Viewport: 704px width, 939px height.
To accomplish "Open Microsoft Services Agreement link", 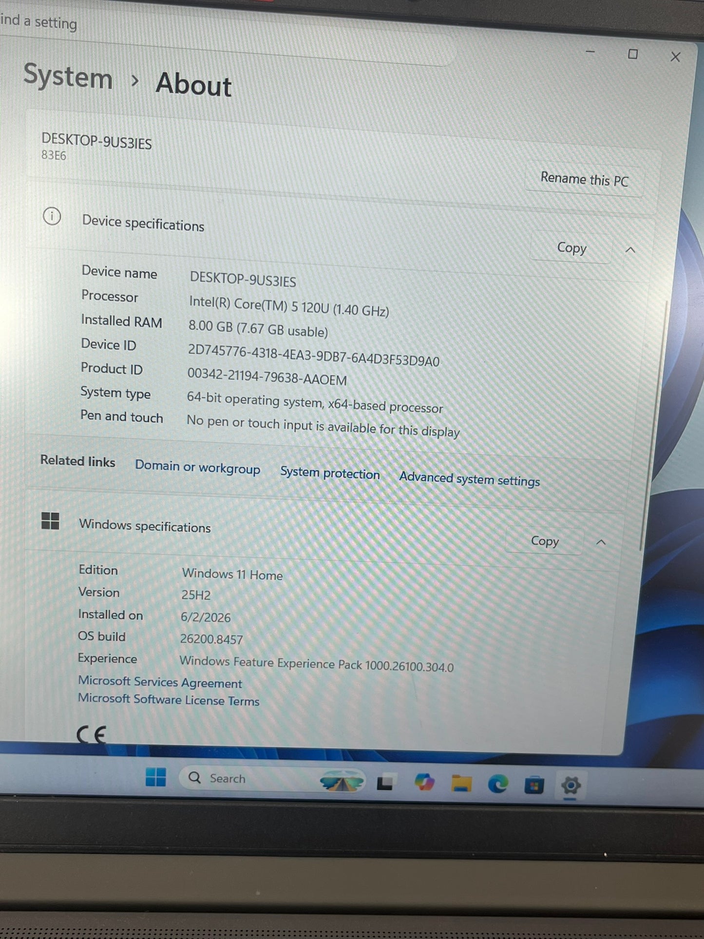I will [x=160, y=682].
